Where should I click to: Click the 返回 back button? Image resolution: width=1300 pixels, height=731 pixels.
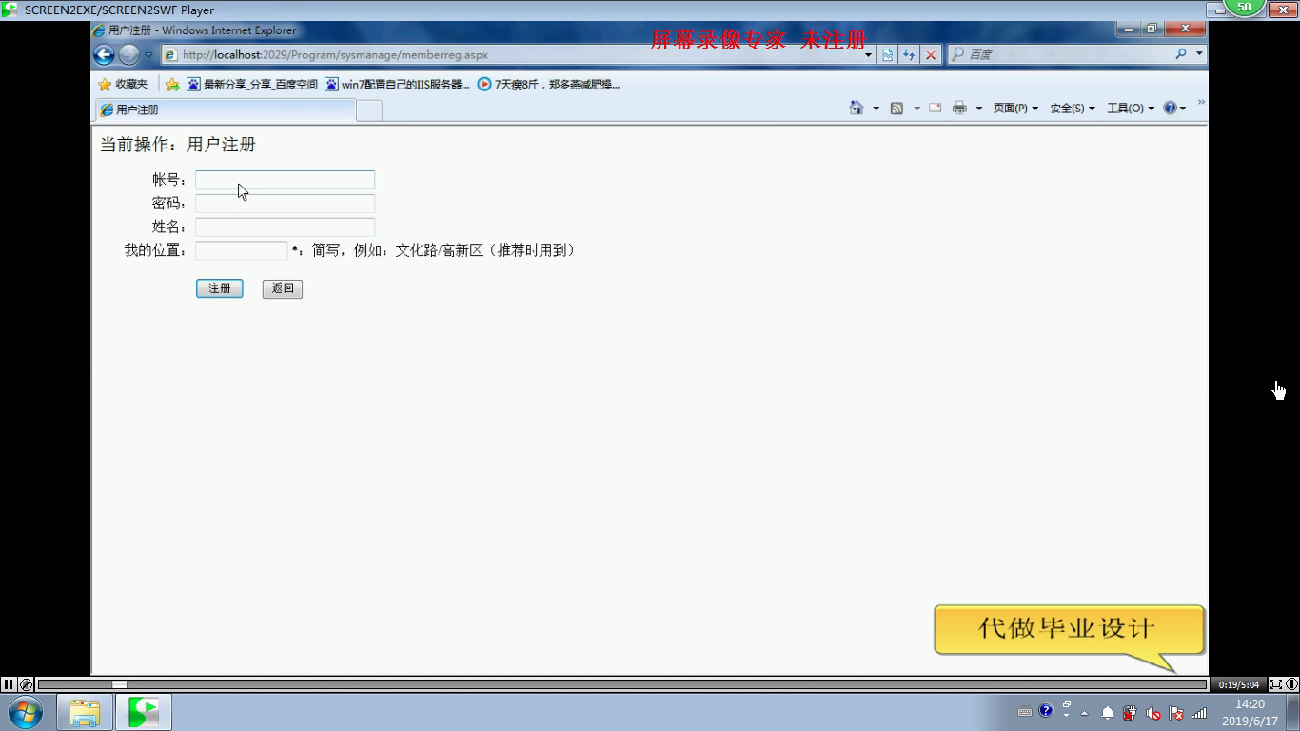pos(283,288)
